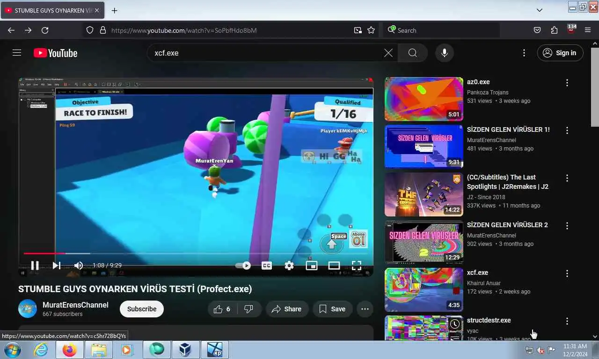This screenshot has width=599, height=359.
Task: Bookmark this page with the star
Action: (x=371, y=30)
